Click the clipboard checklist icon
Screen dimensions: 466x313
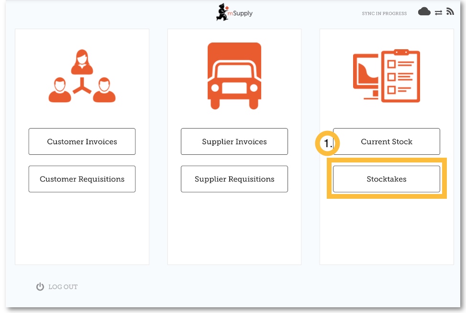[400, 76]
